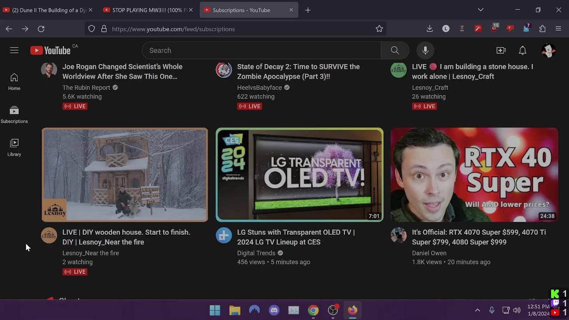Close the Dune II tab

coord(91,10)
